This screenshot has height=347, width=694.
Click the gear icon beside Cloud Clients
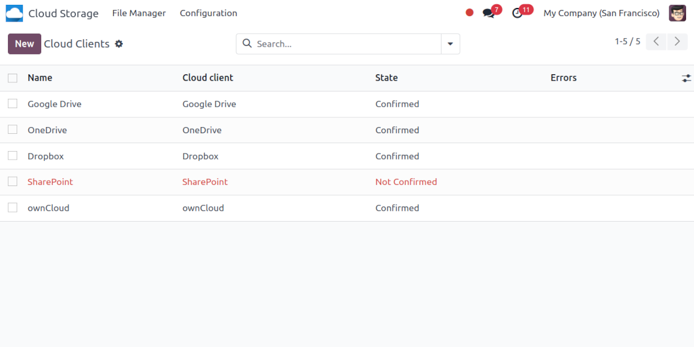[119, 44]
